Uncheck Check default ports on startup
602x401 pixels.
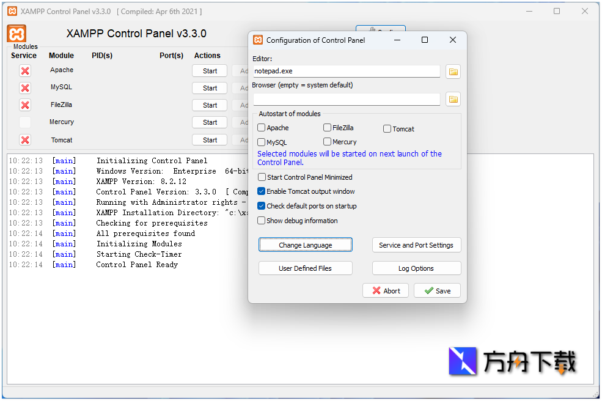point(262,206)
